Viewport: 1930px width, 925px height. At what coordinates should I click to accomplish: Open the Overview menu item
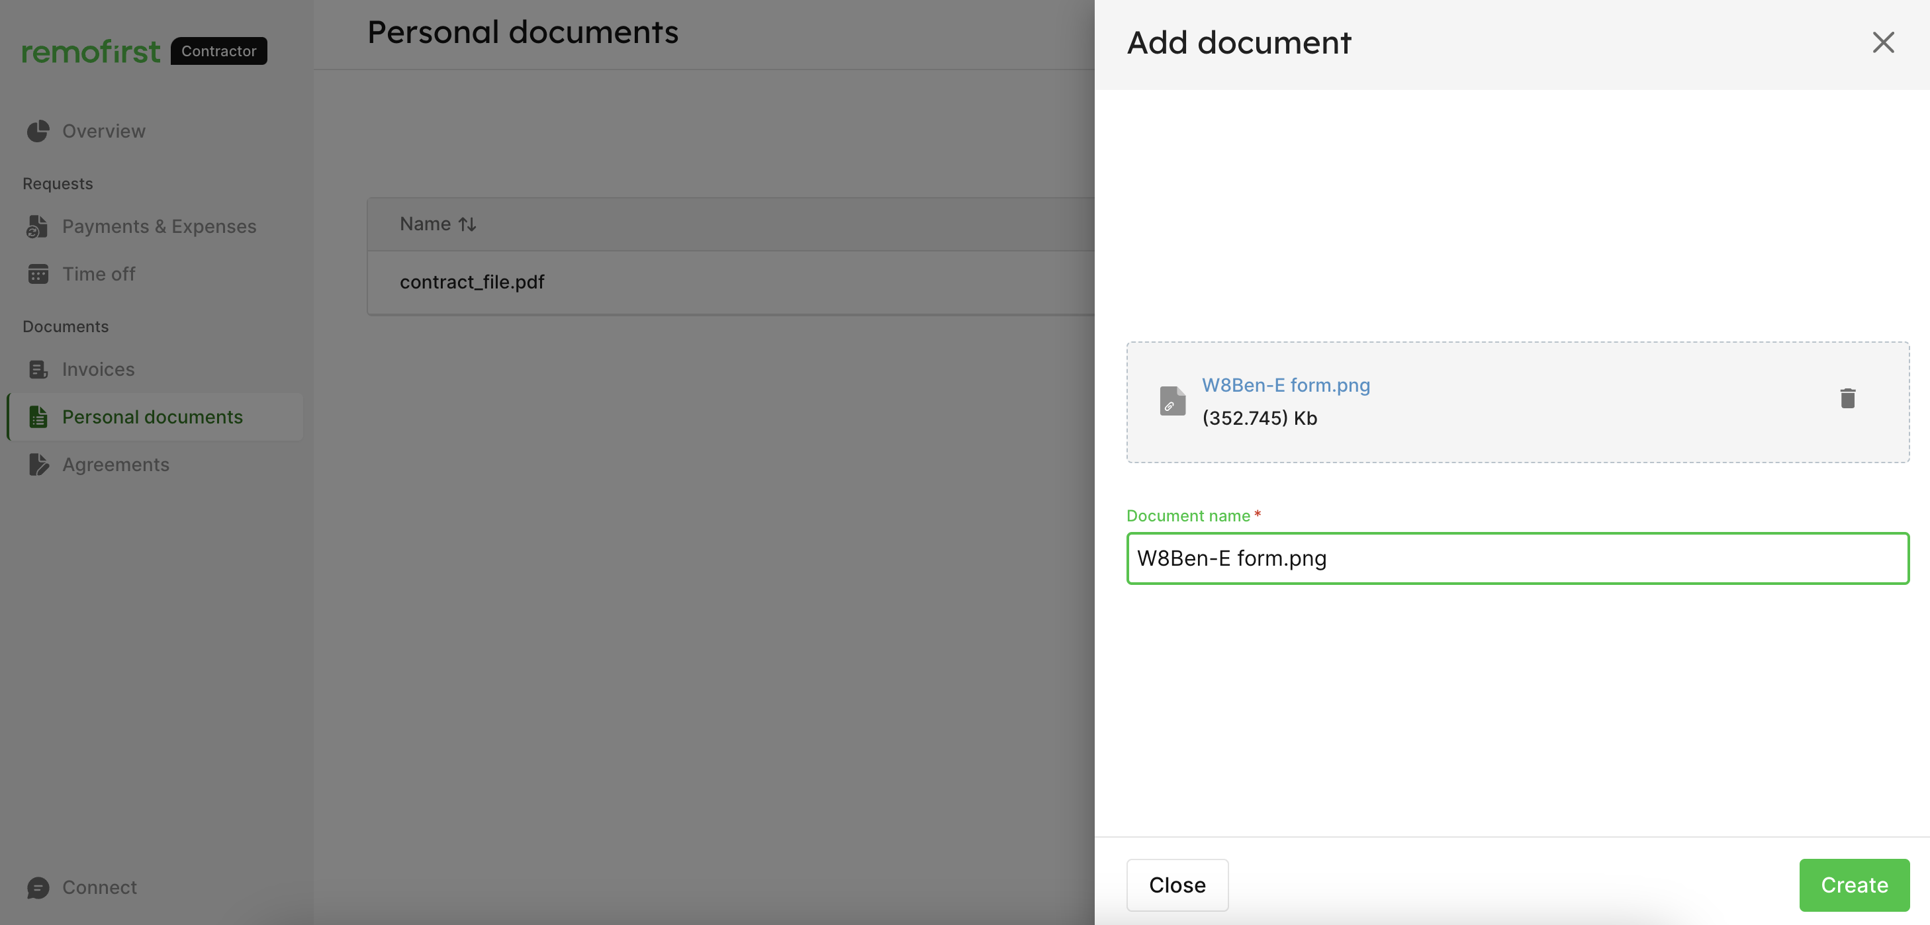tap(103, 131)
